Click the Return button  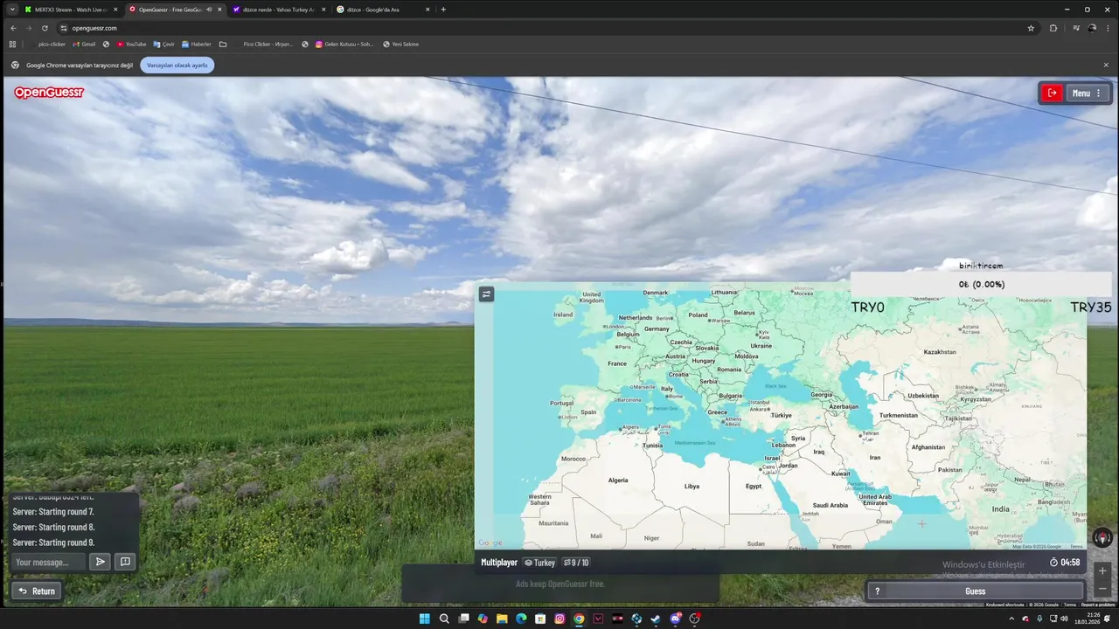37,591
